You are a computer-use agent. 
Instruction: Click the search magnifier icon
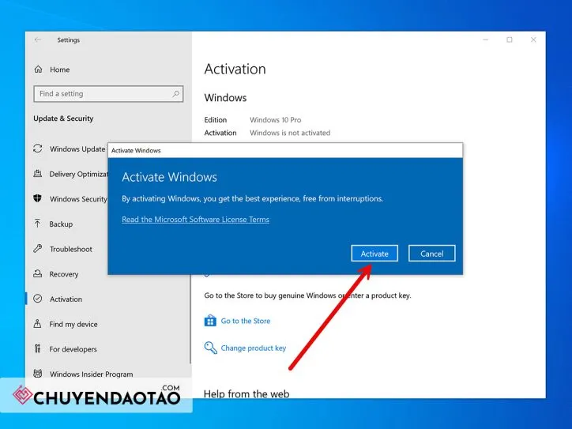click(x=175, y=94)
